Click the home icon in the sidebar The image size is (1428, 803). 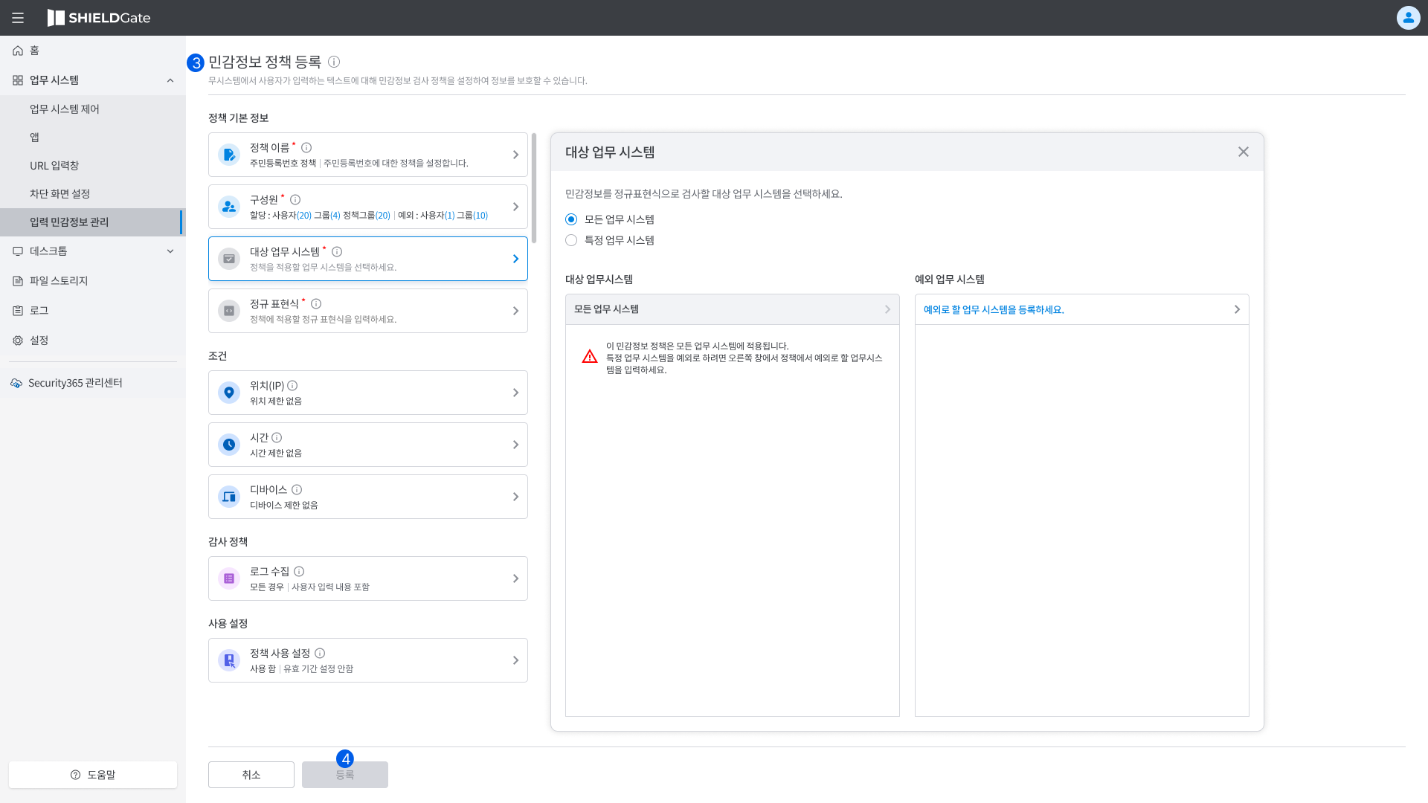[18, 51]
